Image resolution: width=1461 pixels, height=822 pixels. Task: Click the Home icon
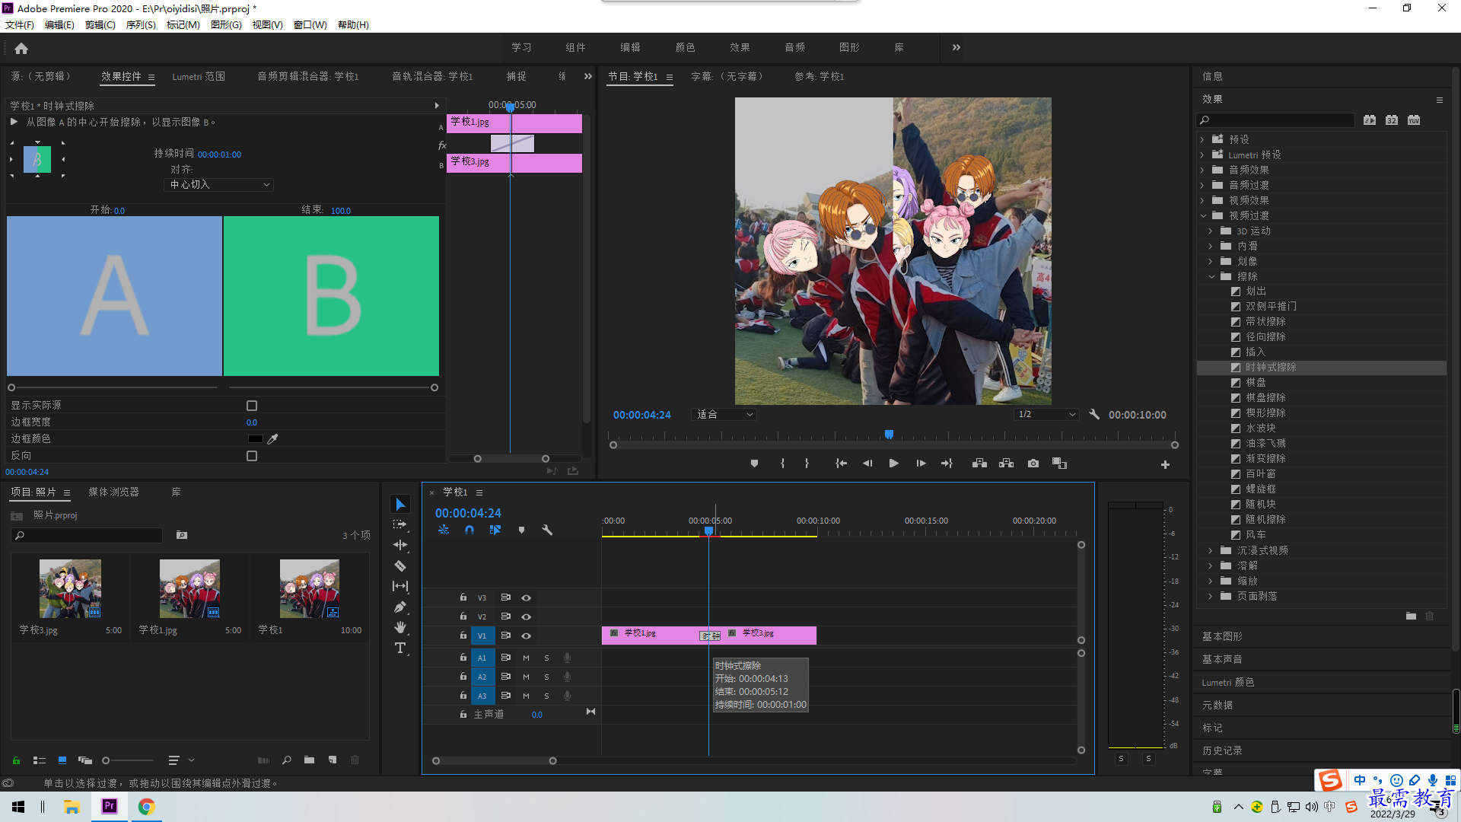21,48
